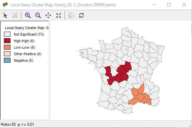Click the Not Significant gray color swatch

(x=7, y=34)
